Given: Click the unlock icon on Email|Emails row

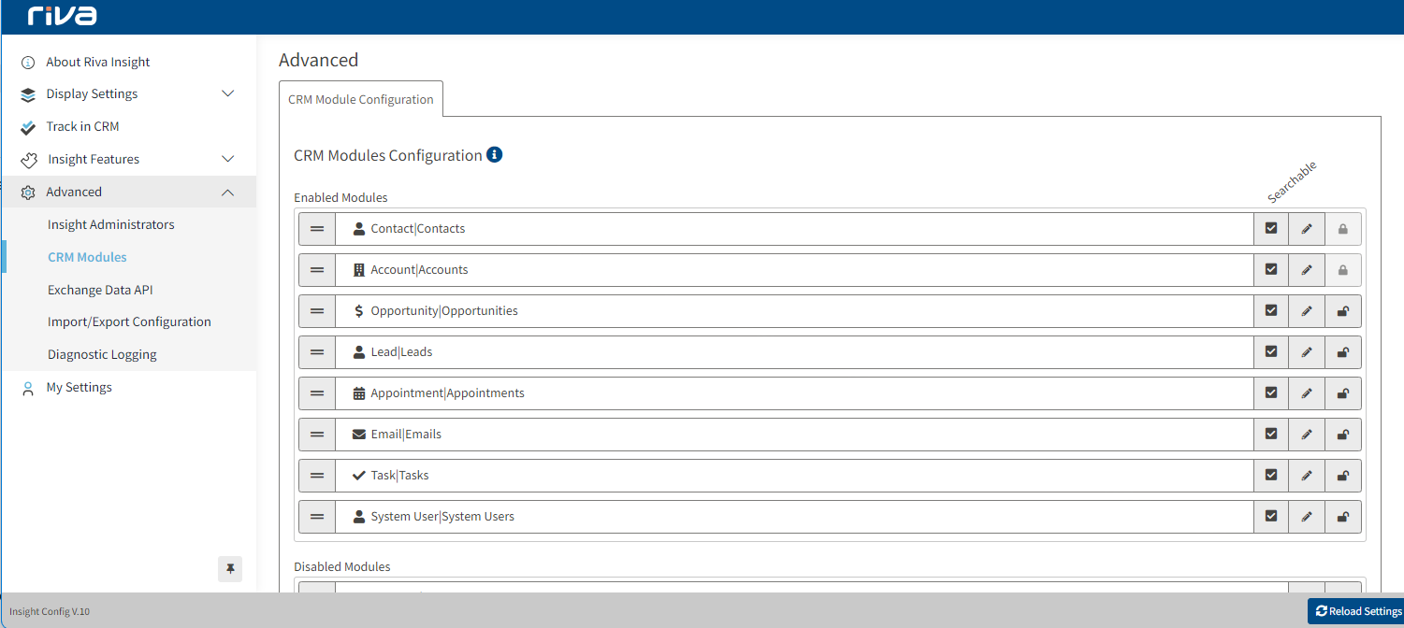Looking at the screenshot, I should (x=1343, y=435).
